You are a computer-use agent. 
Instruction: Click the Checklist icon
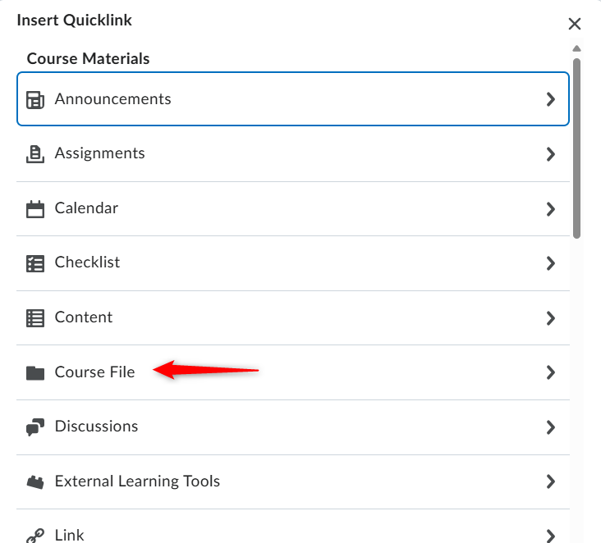pyautogui.click(x=35, y=264)
